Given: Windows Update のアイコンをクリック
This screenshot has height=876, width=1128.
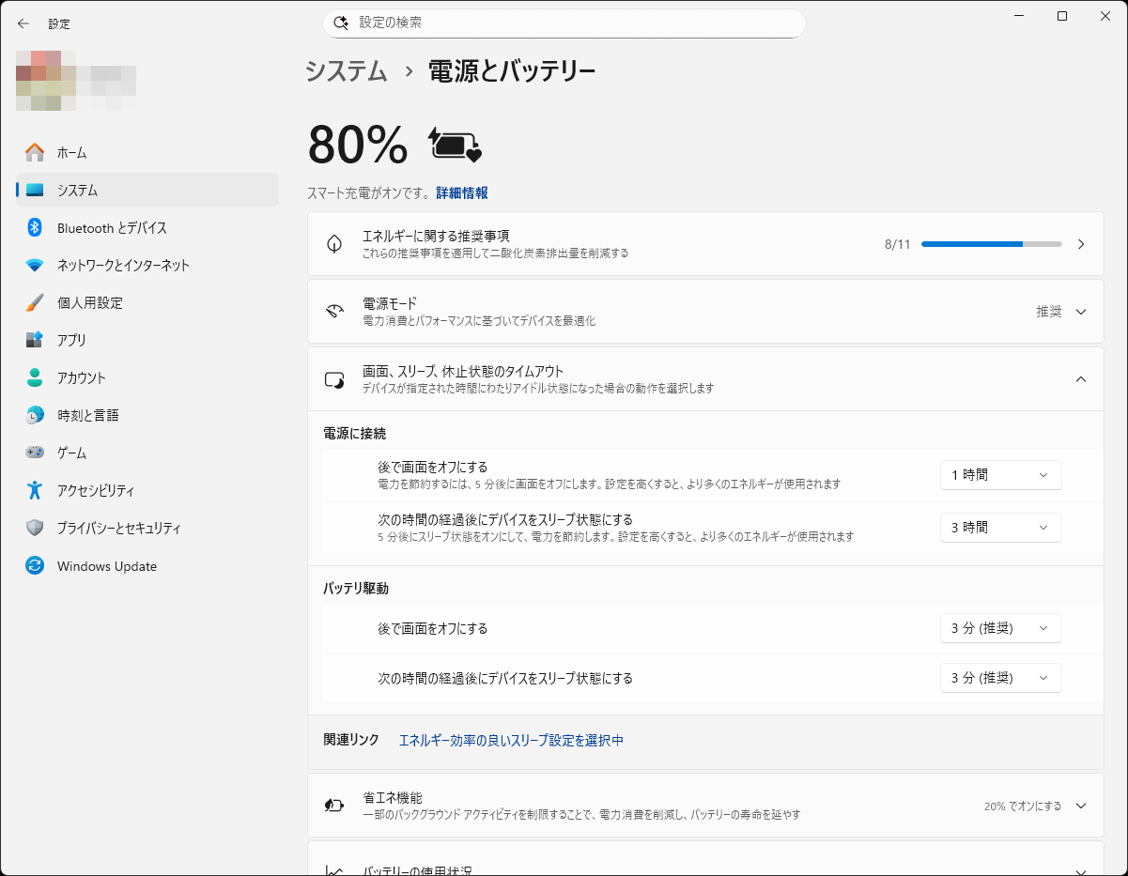Looking at the screenshot, I should click(x=32, y=565).
